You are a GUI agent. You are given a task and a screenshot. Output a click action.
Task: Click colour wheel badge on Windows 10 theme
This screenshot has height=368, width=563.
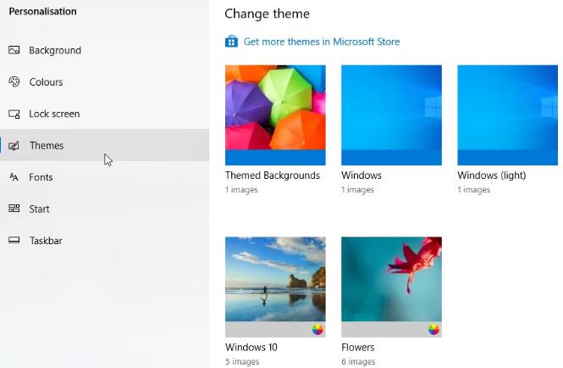pos(317,329)
